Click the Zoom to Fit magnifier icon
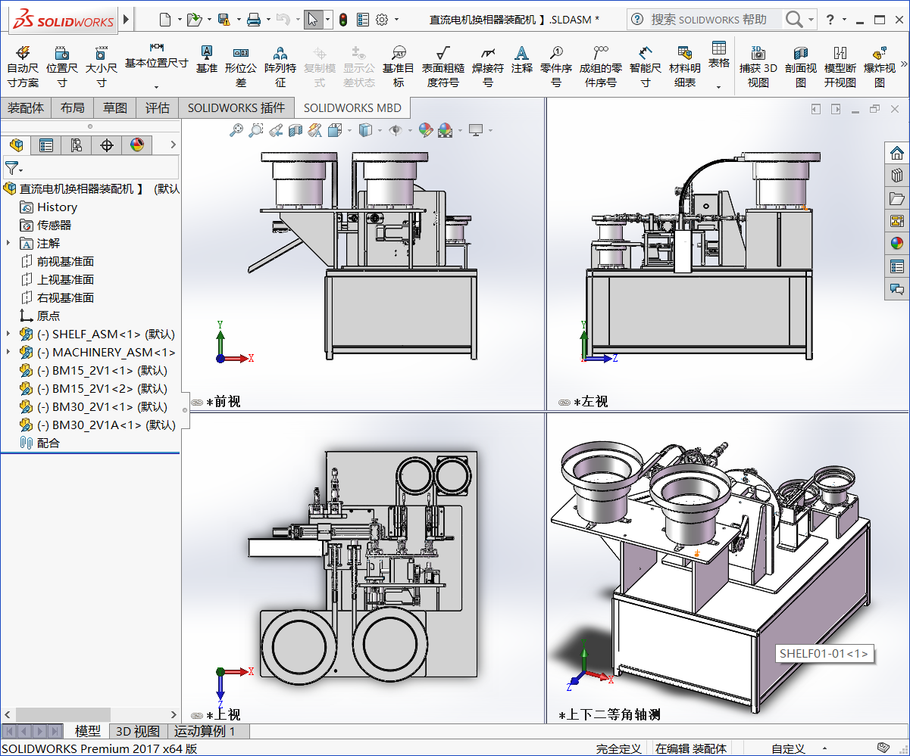The height and width of the screenshot is (756, 910). (236, 130)
